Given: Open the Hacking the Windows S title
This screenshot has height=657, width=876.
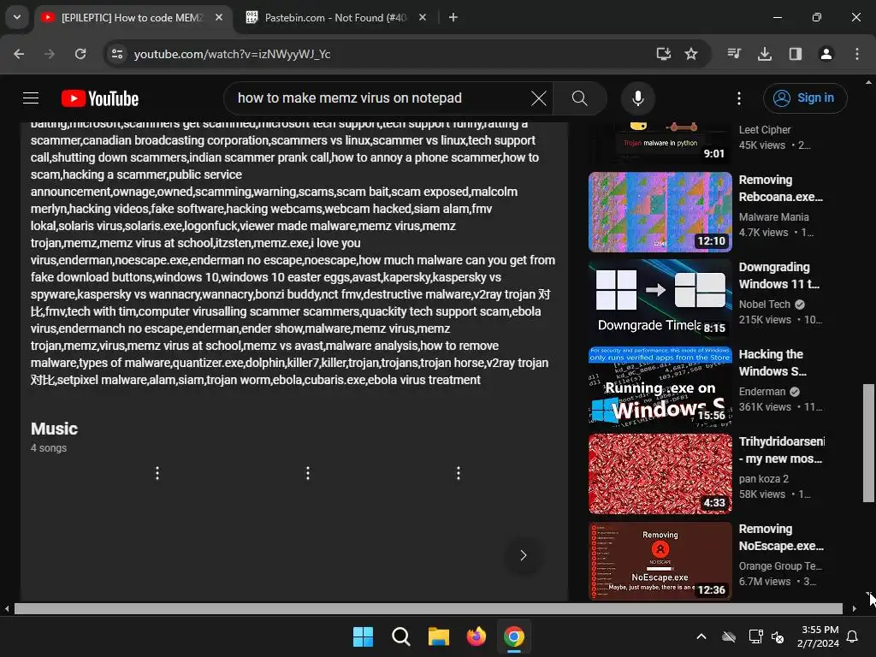Looking at the screenshot, I should (x=772, y=363).
